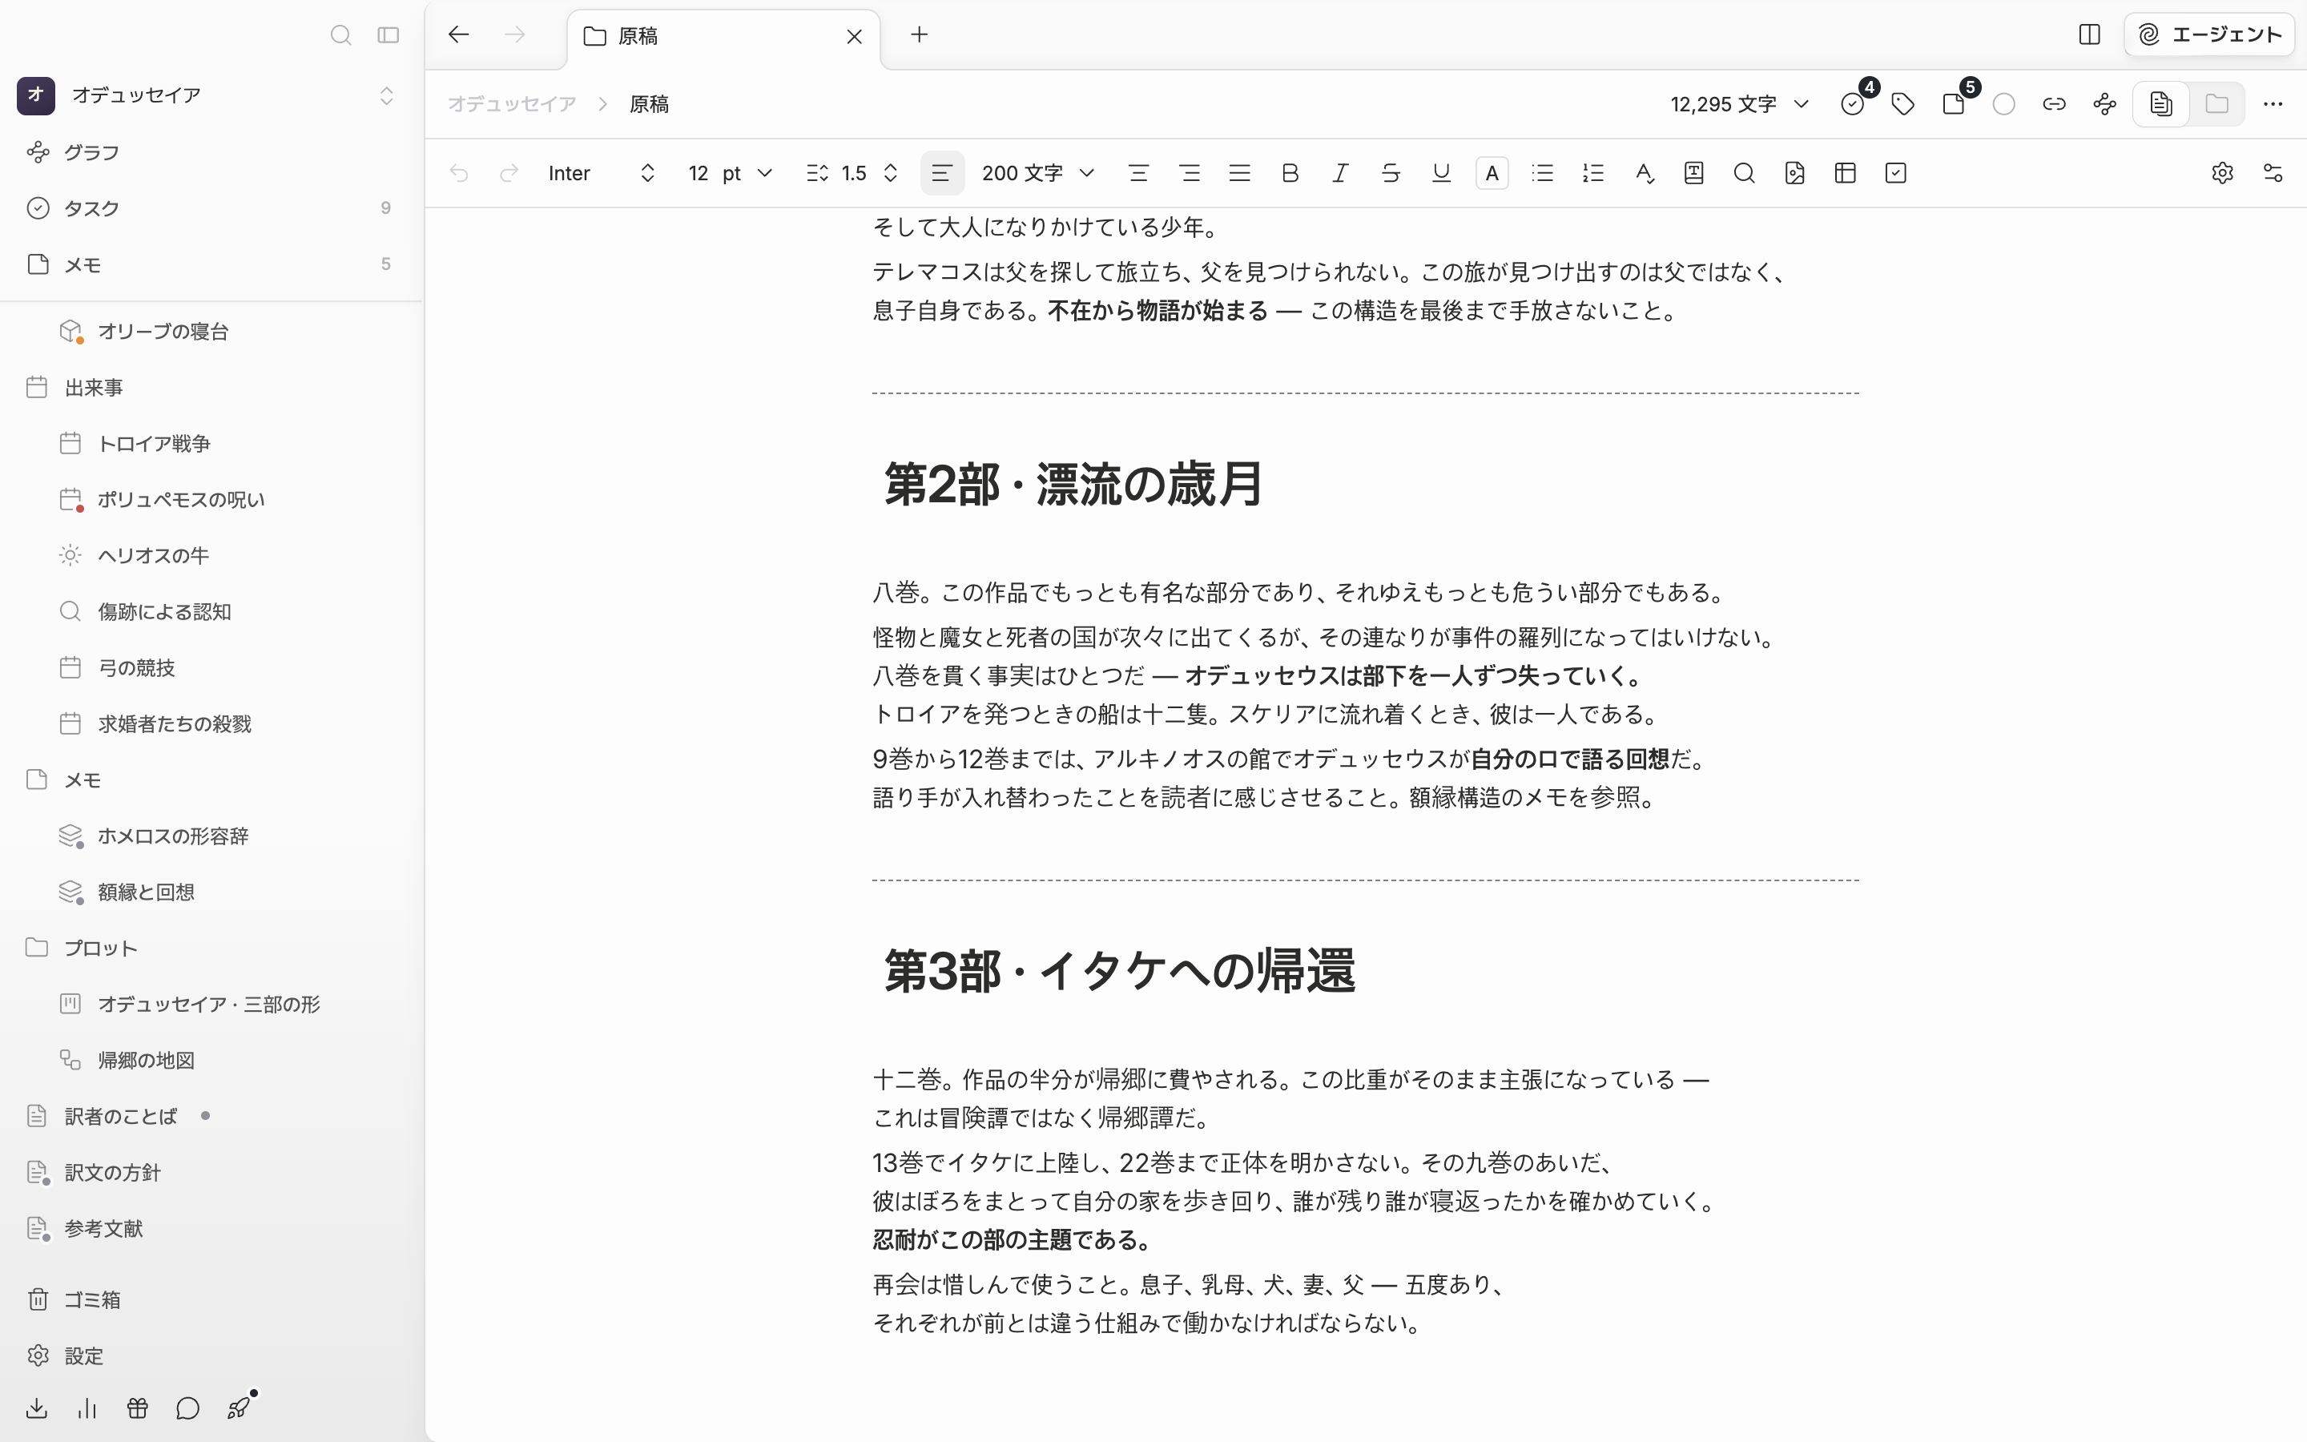Click the オデュッセイア breadcrumb link

(512, 104)
